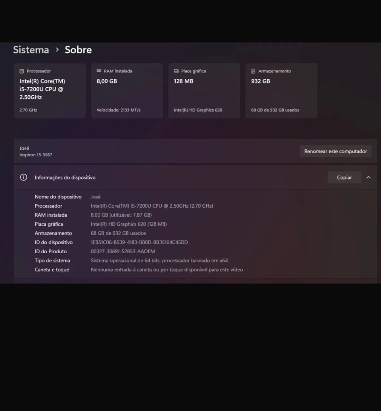Click the breadcrumb chevron after Sistema
Viewport: 381px width, 411px height.
[57, 50]
